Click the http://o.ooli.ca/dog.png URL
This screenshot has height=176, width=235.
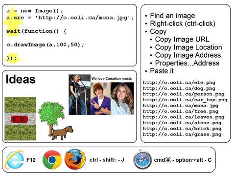(x=179, y=88)
